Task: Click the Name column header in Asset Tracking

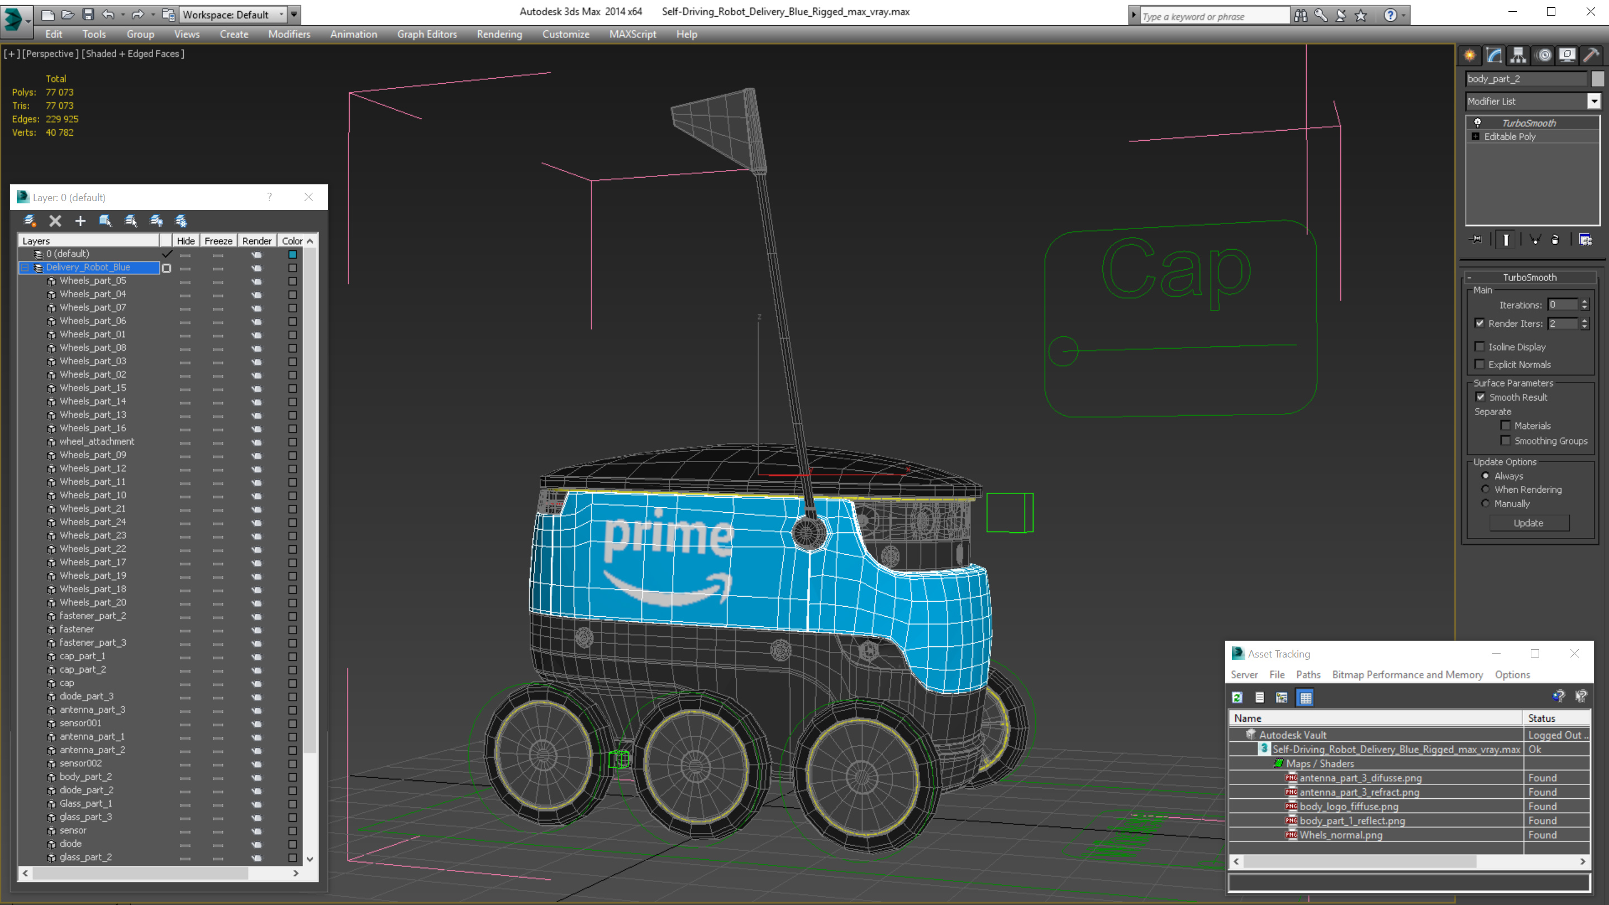Action: tap(1376, 718)
